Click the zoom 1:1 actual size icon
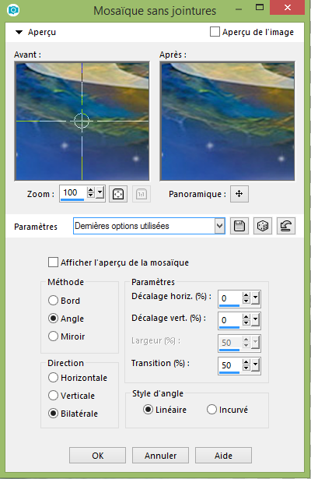The image size is (311, 479). 142,194
